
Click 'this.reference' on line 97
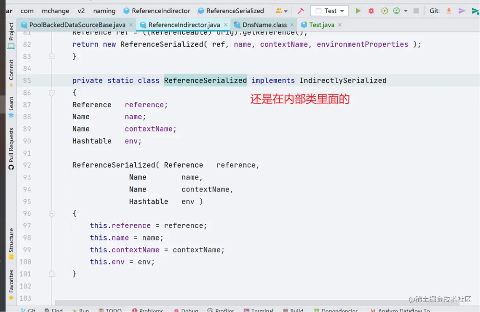(120, 226)
